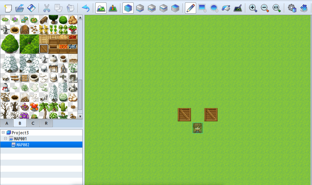
Task: Undo the last map edit
Action: click(x=86, y=8)
